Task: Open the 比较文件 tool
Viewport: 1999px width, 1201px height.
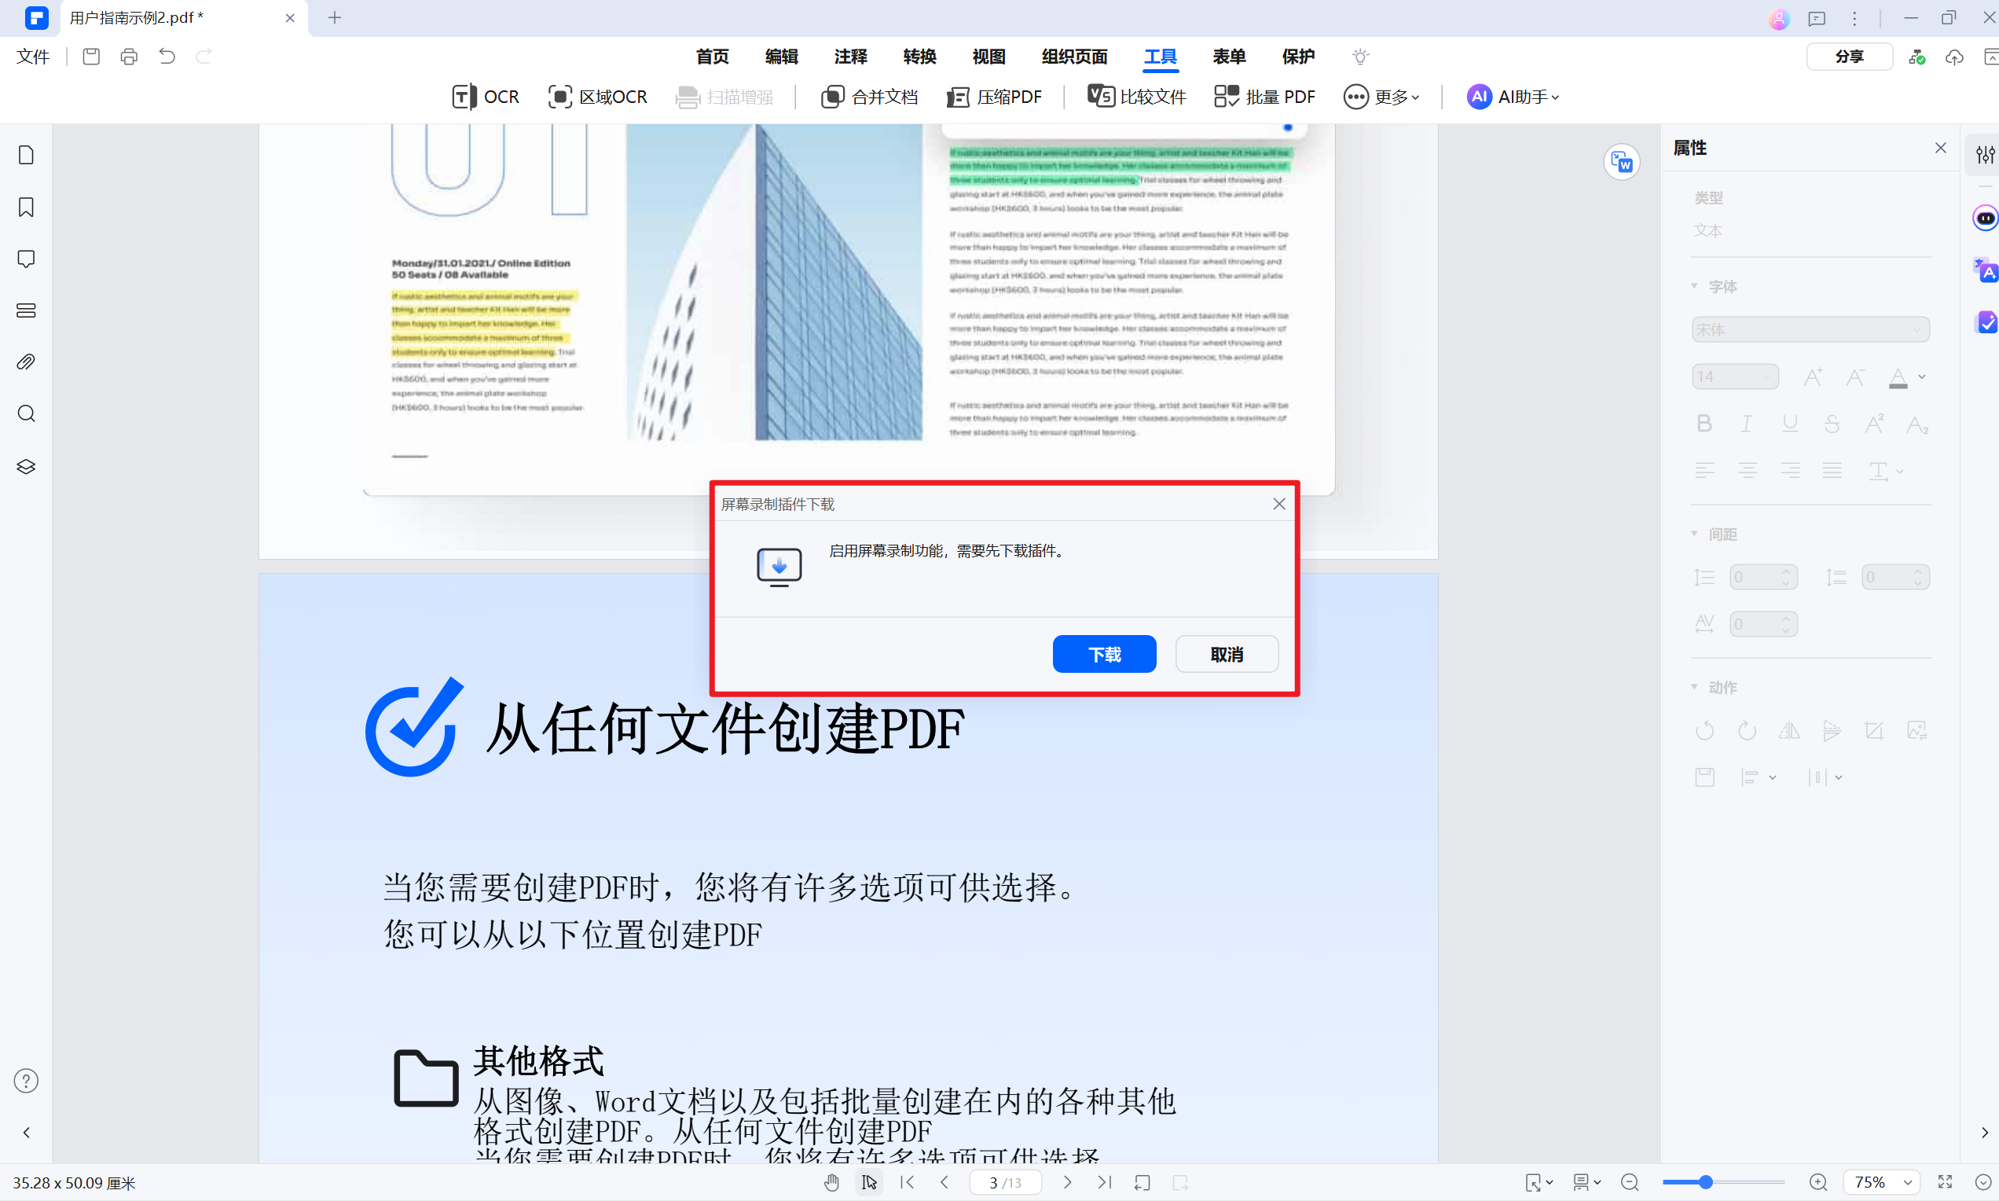Action: [1135, 97]
